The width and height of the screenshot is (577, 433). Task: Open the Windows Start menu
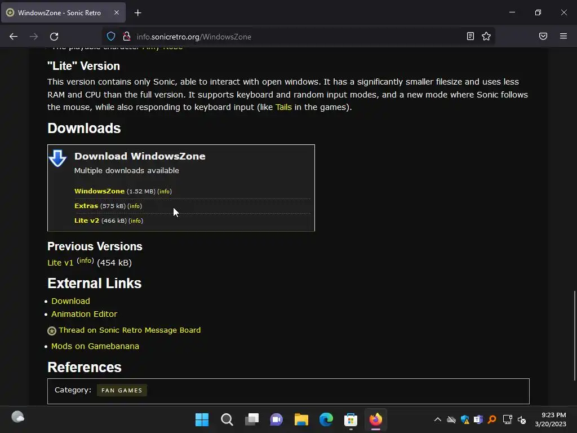[x=202, y=419]
